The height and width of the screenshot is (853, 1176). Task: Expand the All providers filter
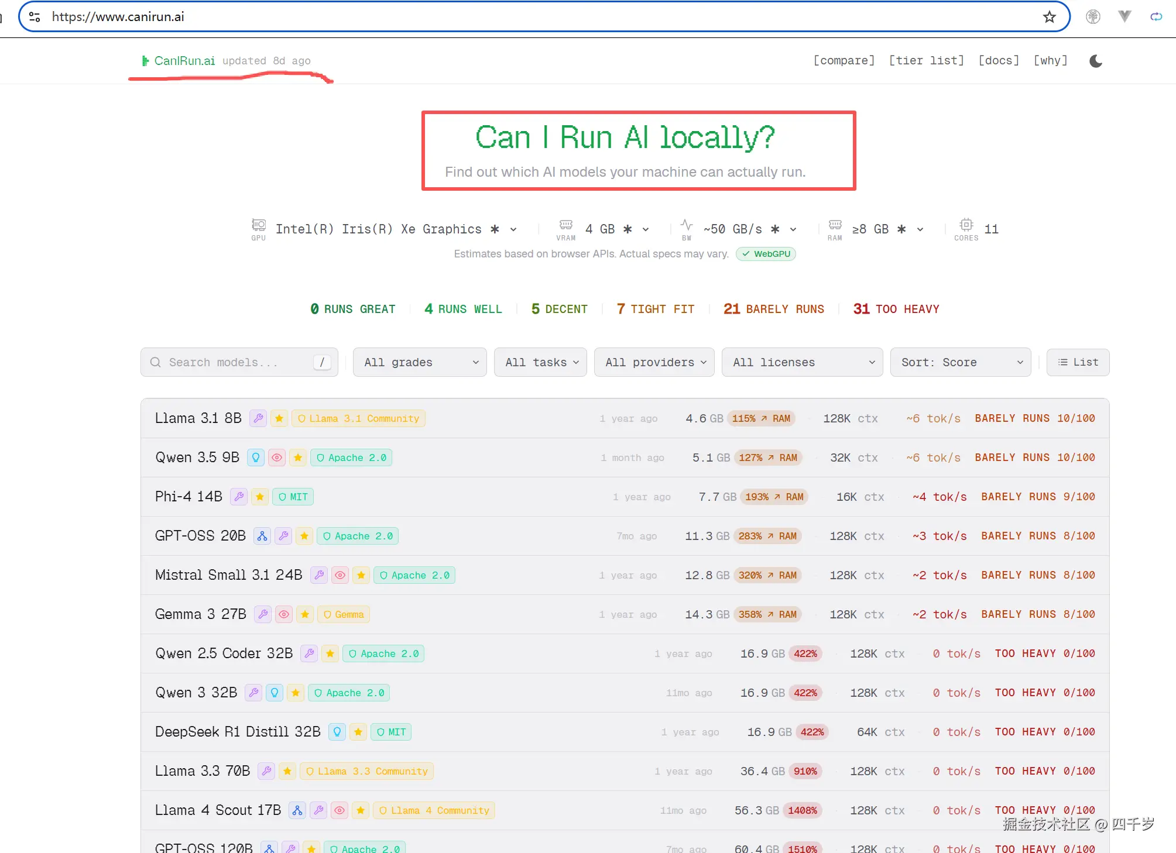[654, 362]
